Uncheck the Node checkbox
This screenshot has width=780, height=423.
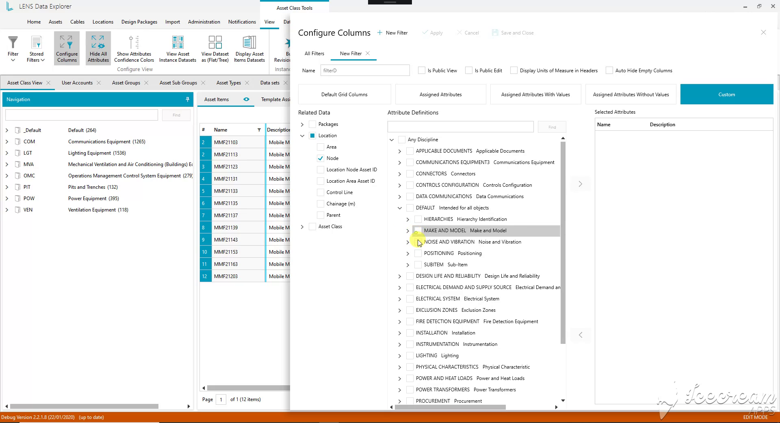point(321,158)
